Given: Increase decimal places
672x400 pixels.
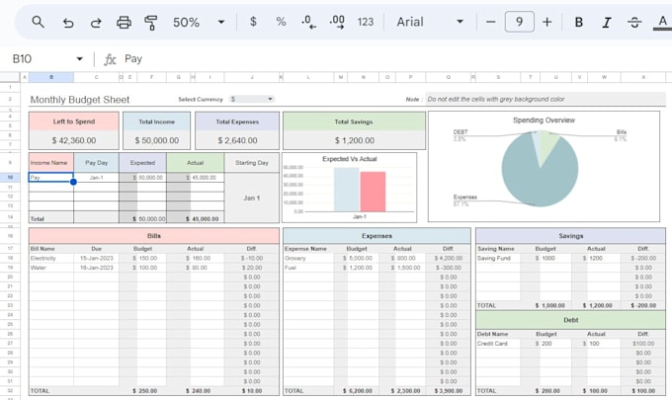Looking at the screenshot, I should point(337,22).
